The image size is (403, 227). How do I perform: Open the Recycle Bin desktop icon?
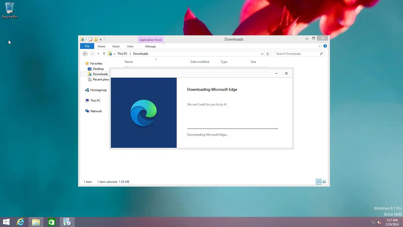10,10
